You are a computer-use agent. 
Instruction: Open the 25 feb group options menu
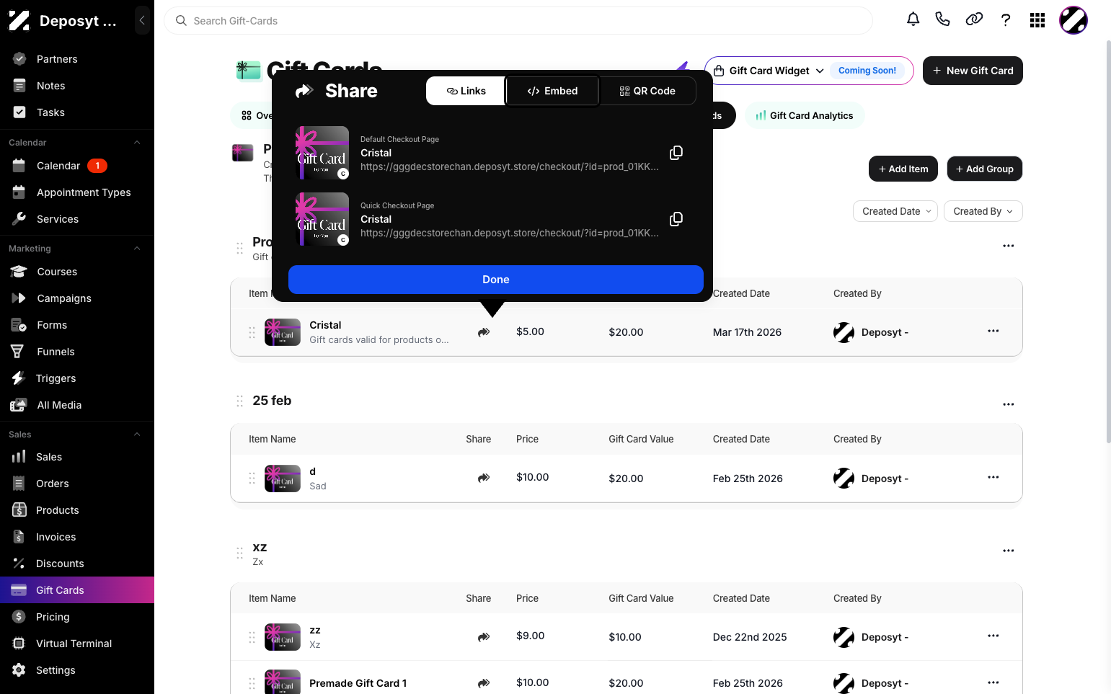pyautogui.click(x=1009, y=404)
